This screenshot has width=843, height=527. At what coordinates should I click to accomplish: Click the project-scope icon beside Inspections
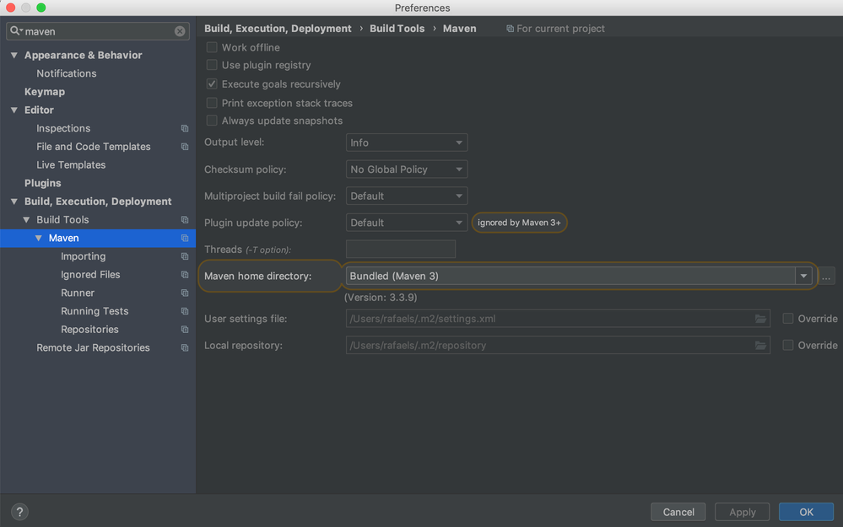(184, 128)
